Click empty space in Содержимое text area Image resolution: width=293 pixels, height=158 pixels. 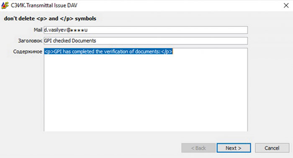coord(146,93)
